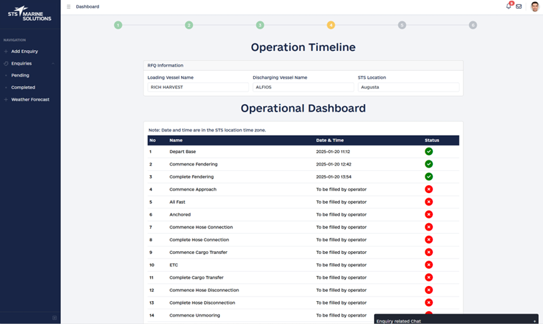Screen dimensions: 543x324
Task: Go to Completed enquiries
Action: pos(23,88)
